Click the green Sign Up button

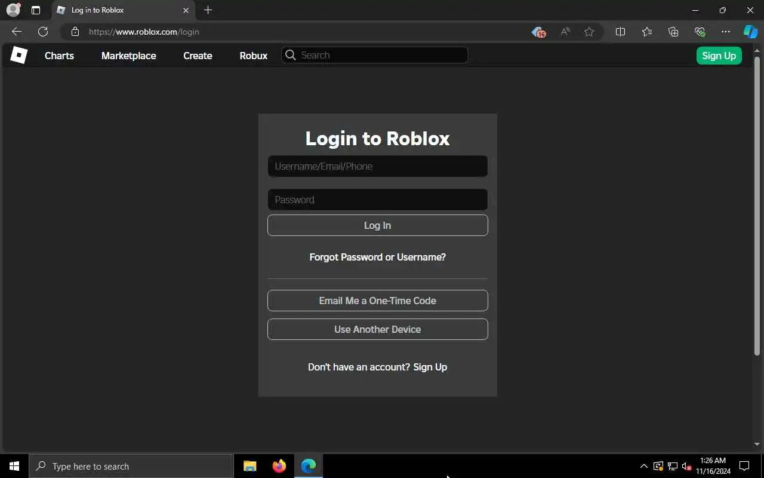click(x=719, y=56)
